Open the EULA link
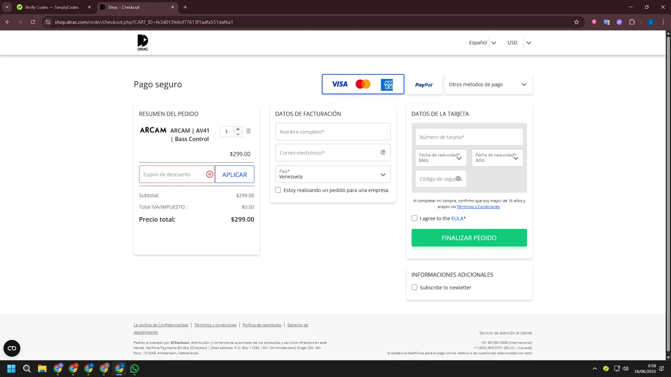This screenshot has width=671, height=377. point(457,218)
